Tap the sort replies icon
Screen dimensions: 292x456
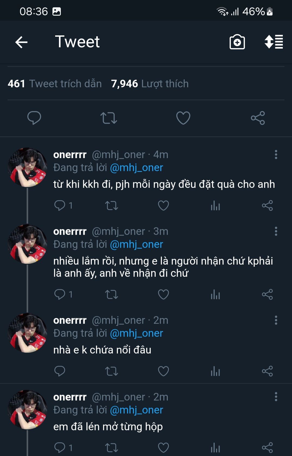pyautogui.click(x=274, y=42)
